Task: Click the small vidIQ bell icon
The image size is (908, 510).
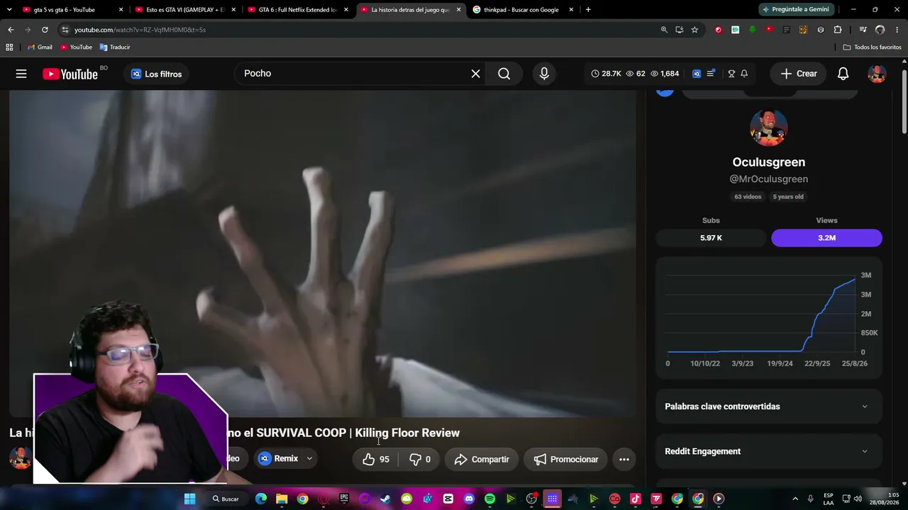Action: [744, 74]
